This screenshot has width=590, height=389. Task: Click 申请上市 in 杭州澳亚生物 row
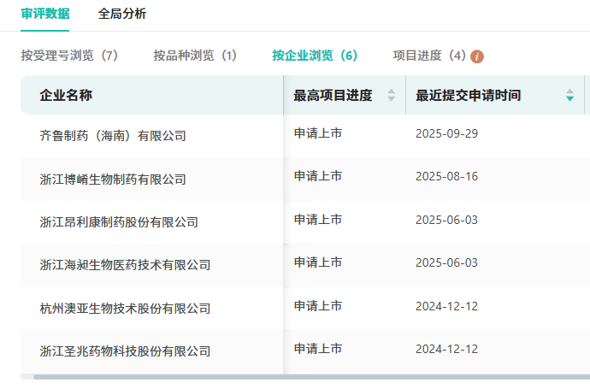click(318, 306)
